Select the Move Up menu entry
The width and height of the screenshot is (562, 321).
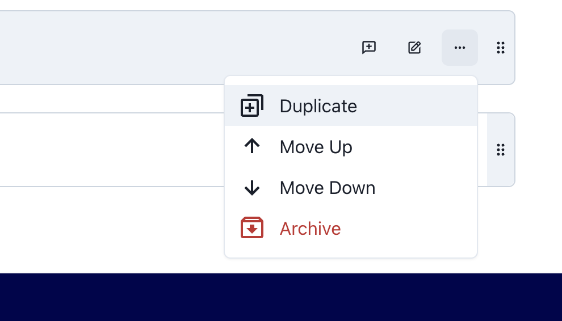coord(350,146)
